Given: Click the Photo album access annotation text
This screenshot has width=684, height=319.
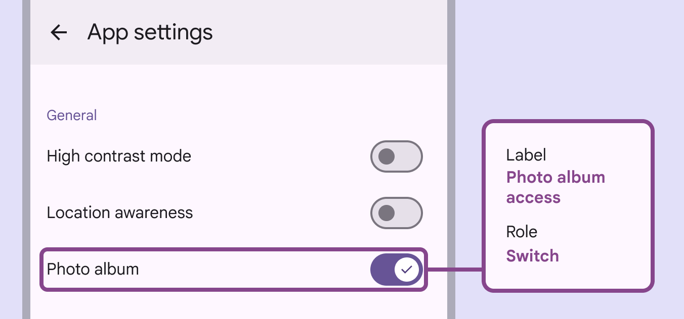Looking at the screenshot, I should [555, 187].
